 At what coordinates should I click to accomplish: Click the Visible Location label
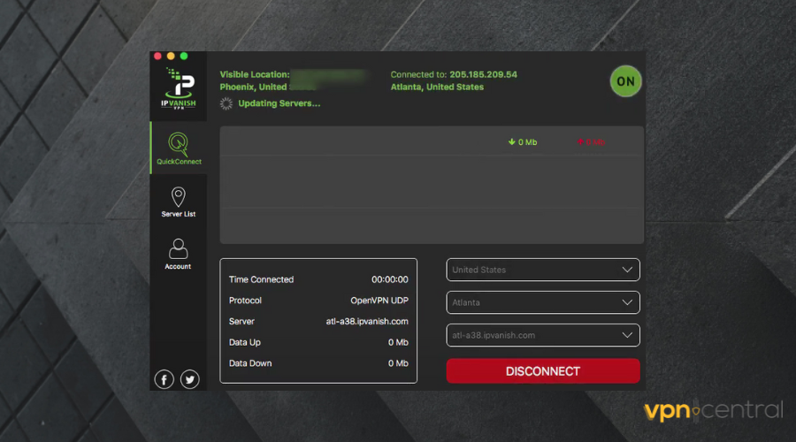(255, 74)
